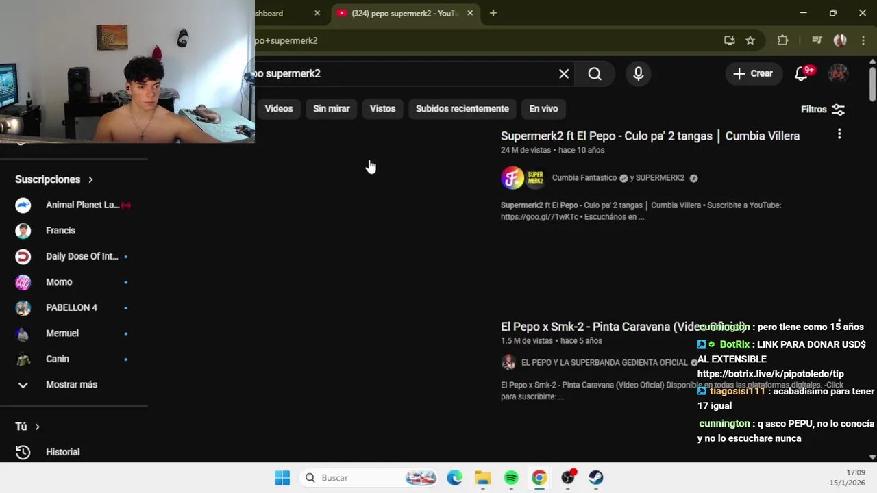The image size is (877, 493).
Task: Open Spotify from taskbar
Action: (x=511, y=478)
